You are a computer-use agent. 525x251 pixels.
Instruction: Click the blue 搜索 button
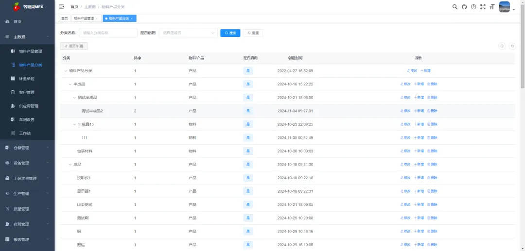pos(230,33)
